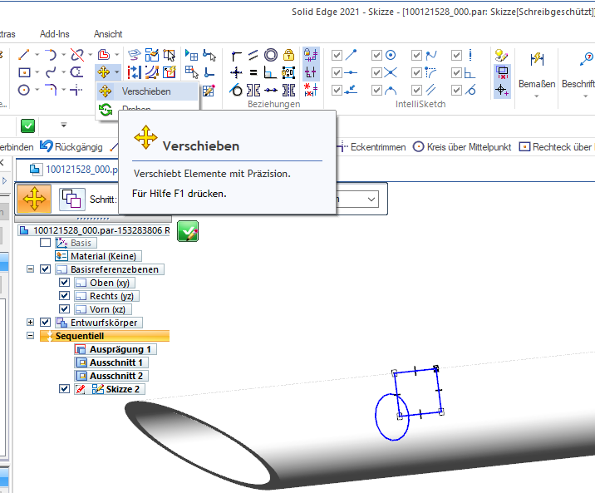Screen dimensions: 595x493
Task: Open the Bemaßen dropdown arrow
Action: pyautogui.click(x=537, y=96)
